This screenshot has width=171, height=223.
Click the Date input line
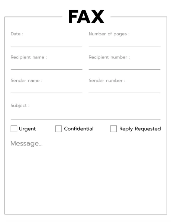(46, 43)
